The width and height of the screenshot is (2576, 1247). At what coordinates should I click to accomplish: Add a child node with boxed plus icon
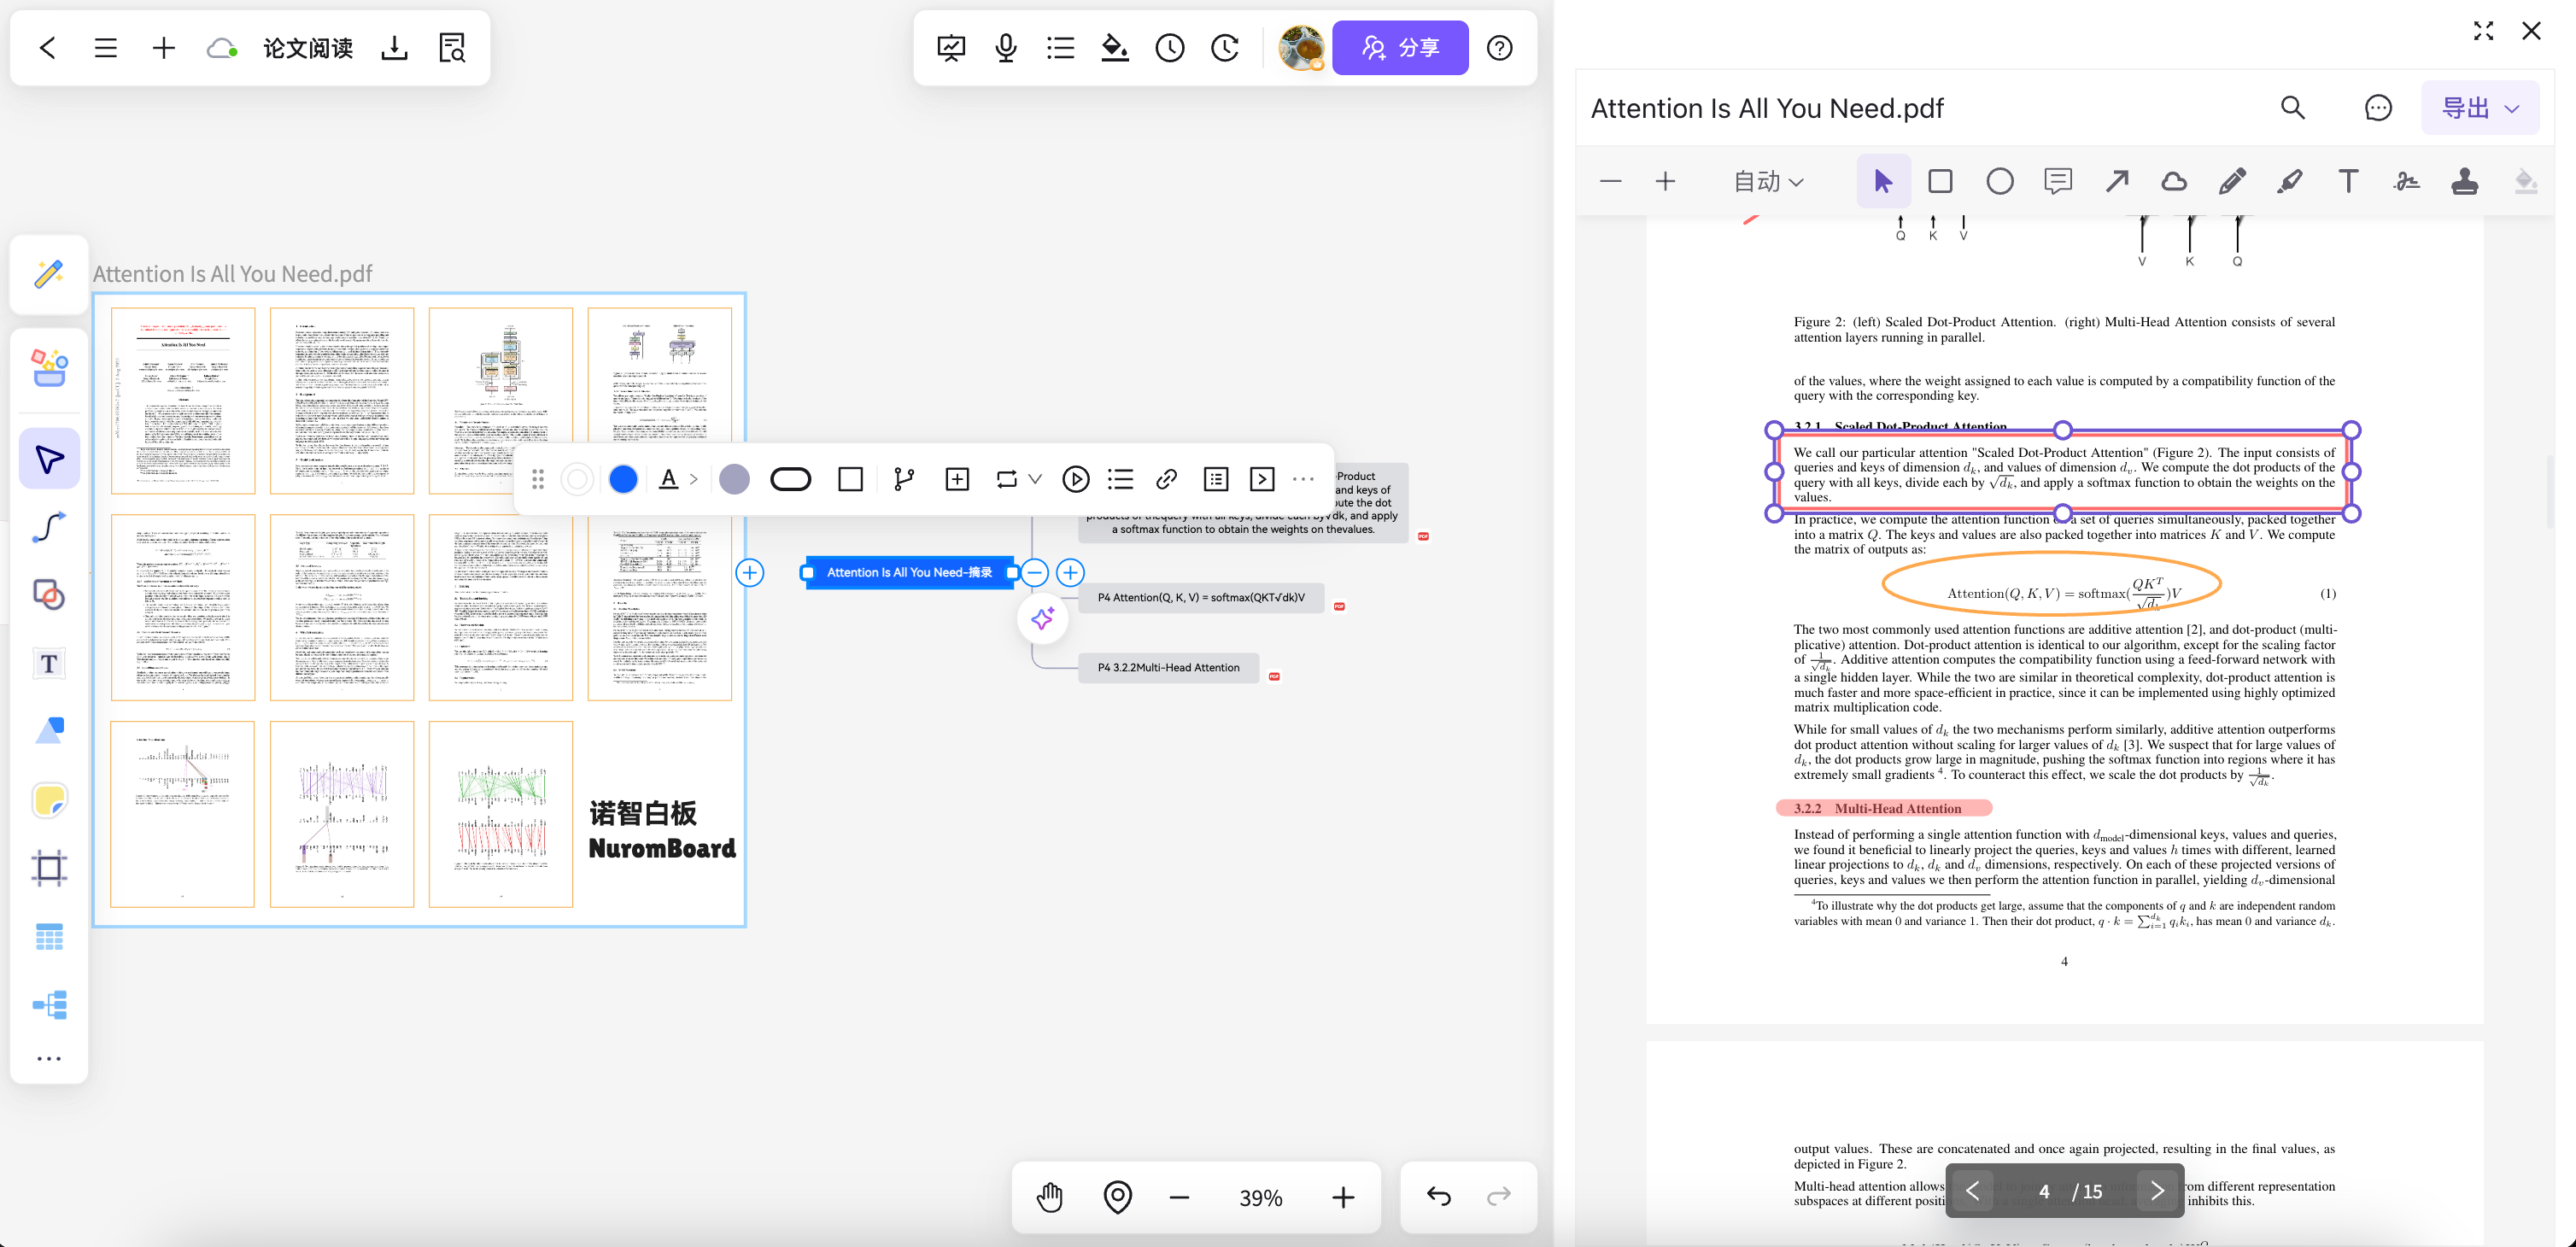957,480
